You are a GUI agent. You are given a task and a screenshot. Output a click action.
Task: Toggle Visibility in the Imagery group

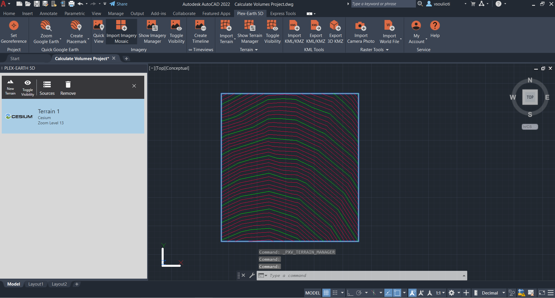click(176, 31)
